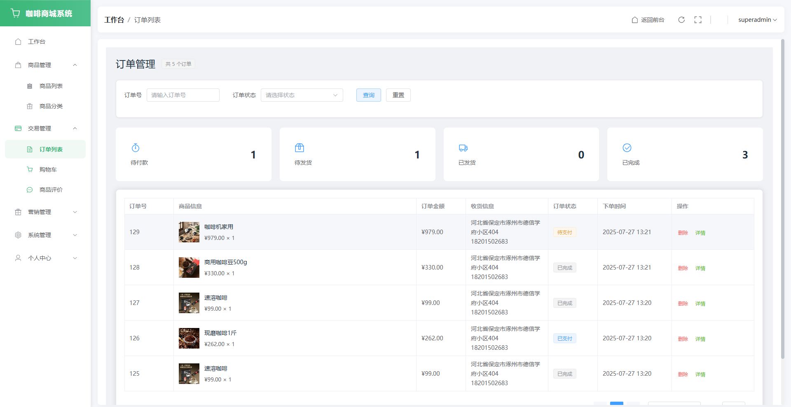Click the 已发货 truck icon
Screen dimensions: 791x407
463,148
